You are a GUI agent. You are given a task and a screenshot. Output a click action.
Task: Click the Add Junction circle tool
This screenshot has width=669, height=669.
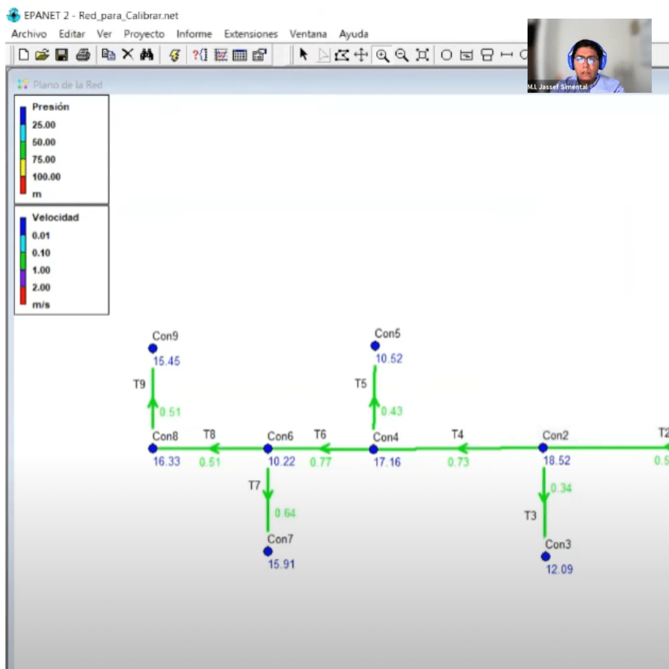click(446, 55)
